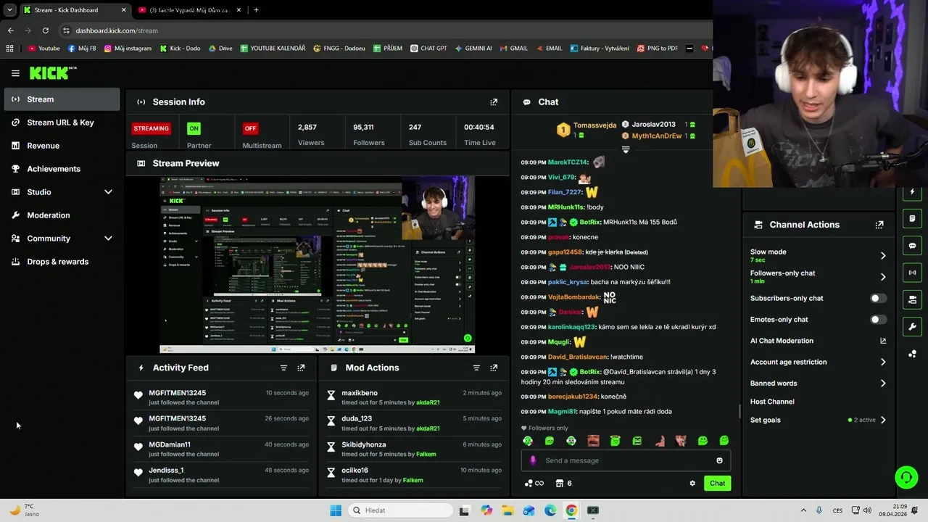Pop out the Mod Actions panel

pos(494,368)
